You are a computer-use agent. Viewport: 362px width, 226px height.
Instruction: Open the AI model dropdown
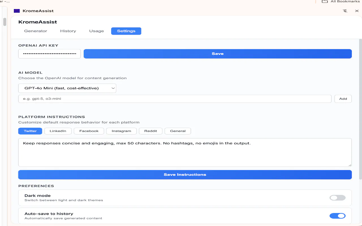(x=67, y=88)
